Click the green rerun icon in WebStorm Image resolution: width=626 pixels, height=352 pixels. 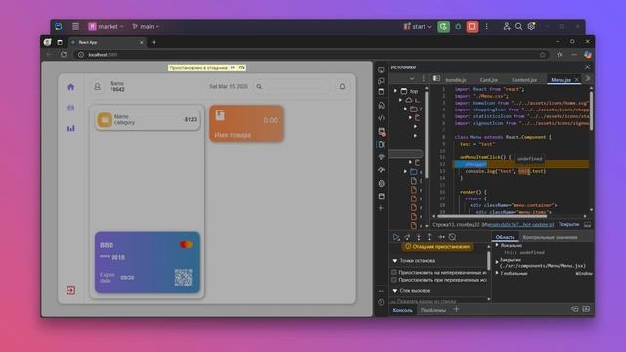coord(443,26)
